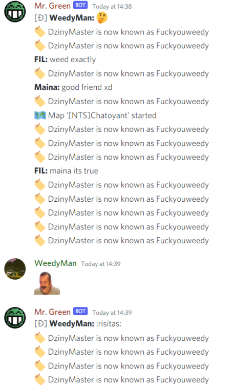234x385 pixels.
Task: Click the ':risitas:' text message
Action: pos(109,323)
